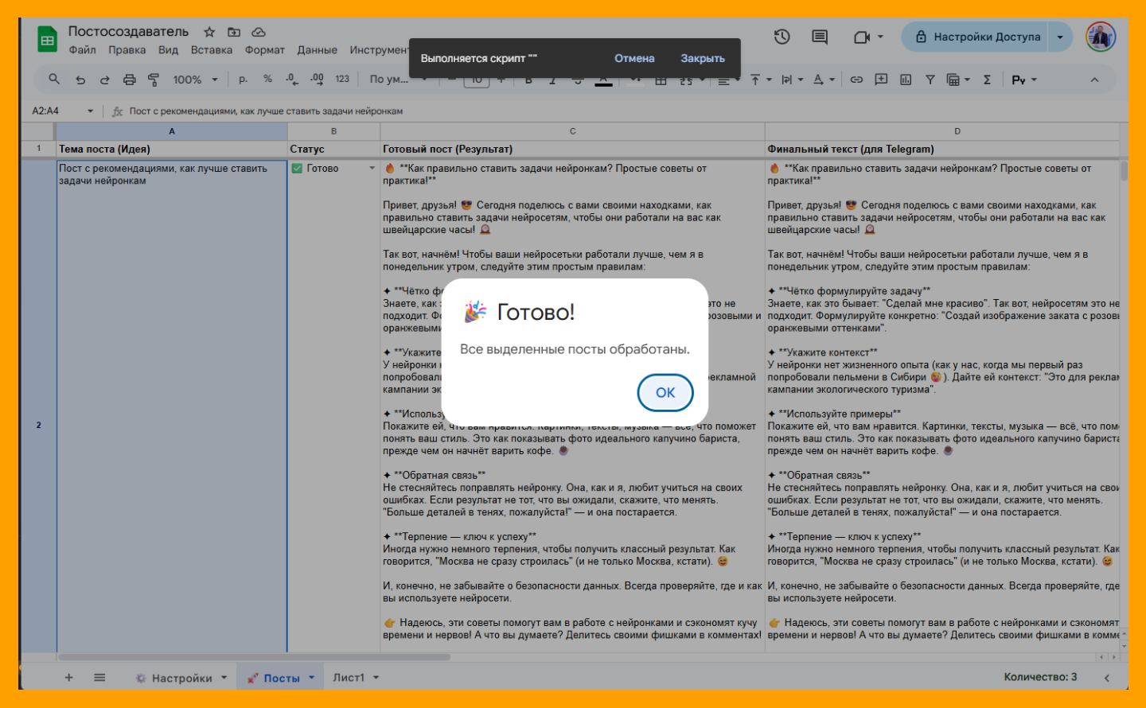Click the create filter funnel icon

[930, 80]
